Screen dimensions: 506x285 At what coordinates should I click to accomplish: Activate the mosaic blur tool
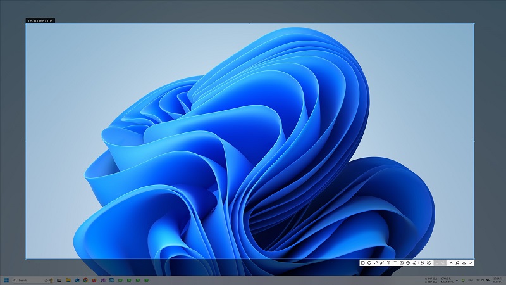tap(388, 263)
